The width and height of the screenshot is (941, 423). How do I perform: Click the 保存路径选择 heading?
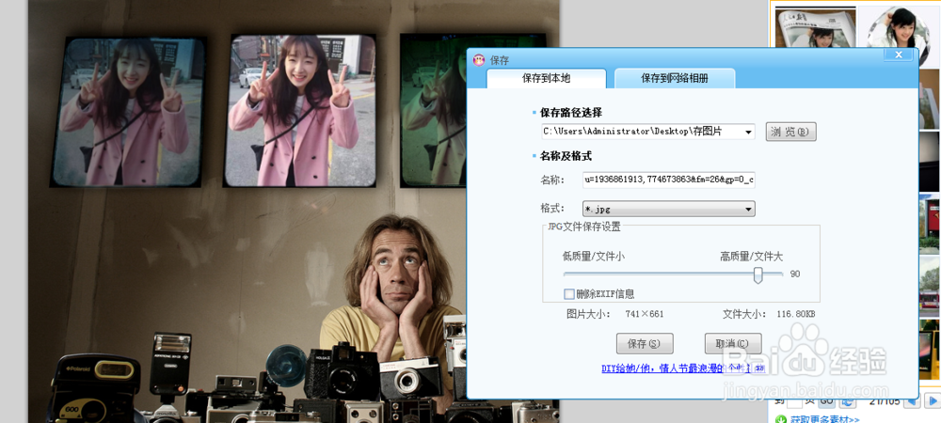[571, 113]
